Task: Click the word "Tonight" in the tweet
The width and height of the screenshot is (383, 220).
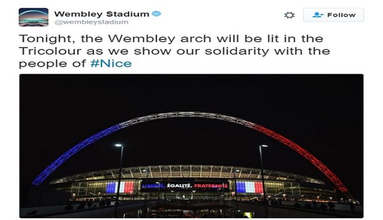Action: click(x=42, y=39)
